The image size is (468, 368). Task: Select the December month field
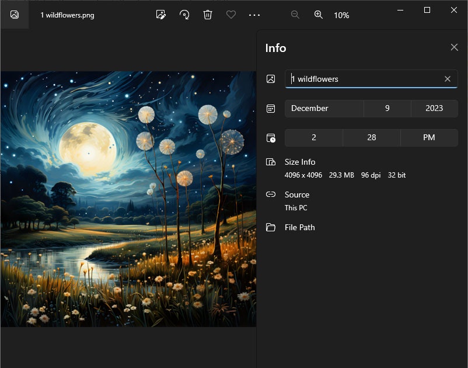(x=324, y=109)
